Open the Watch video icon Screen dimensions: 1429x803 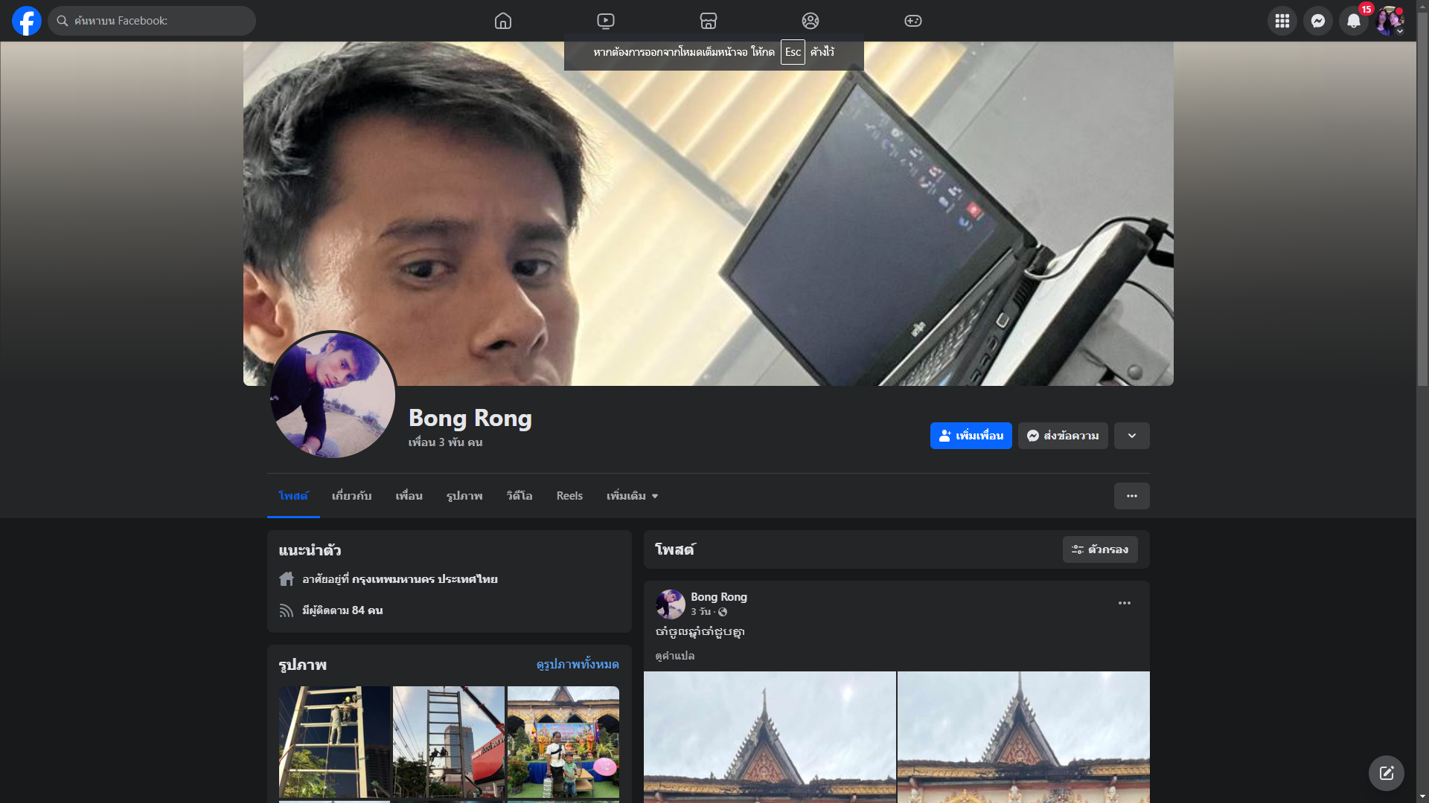(606, 21)
